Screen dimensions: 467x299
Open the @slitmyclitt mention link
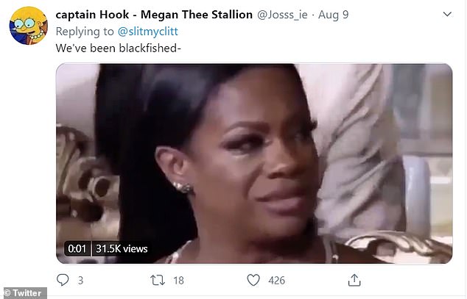pyautogui.click(x=148, y=31)
